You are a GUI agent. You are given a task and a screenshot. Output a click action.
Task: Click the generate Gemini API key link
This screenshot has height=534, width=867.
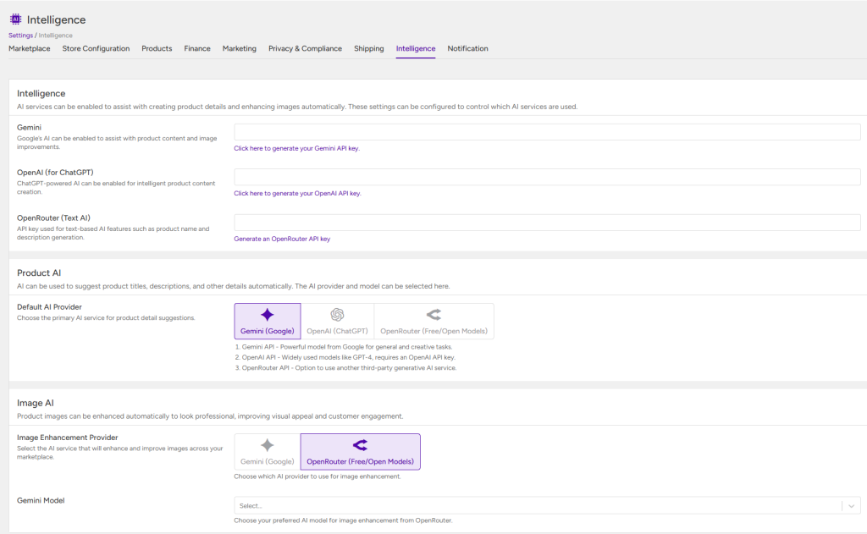point(297,148)
